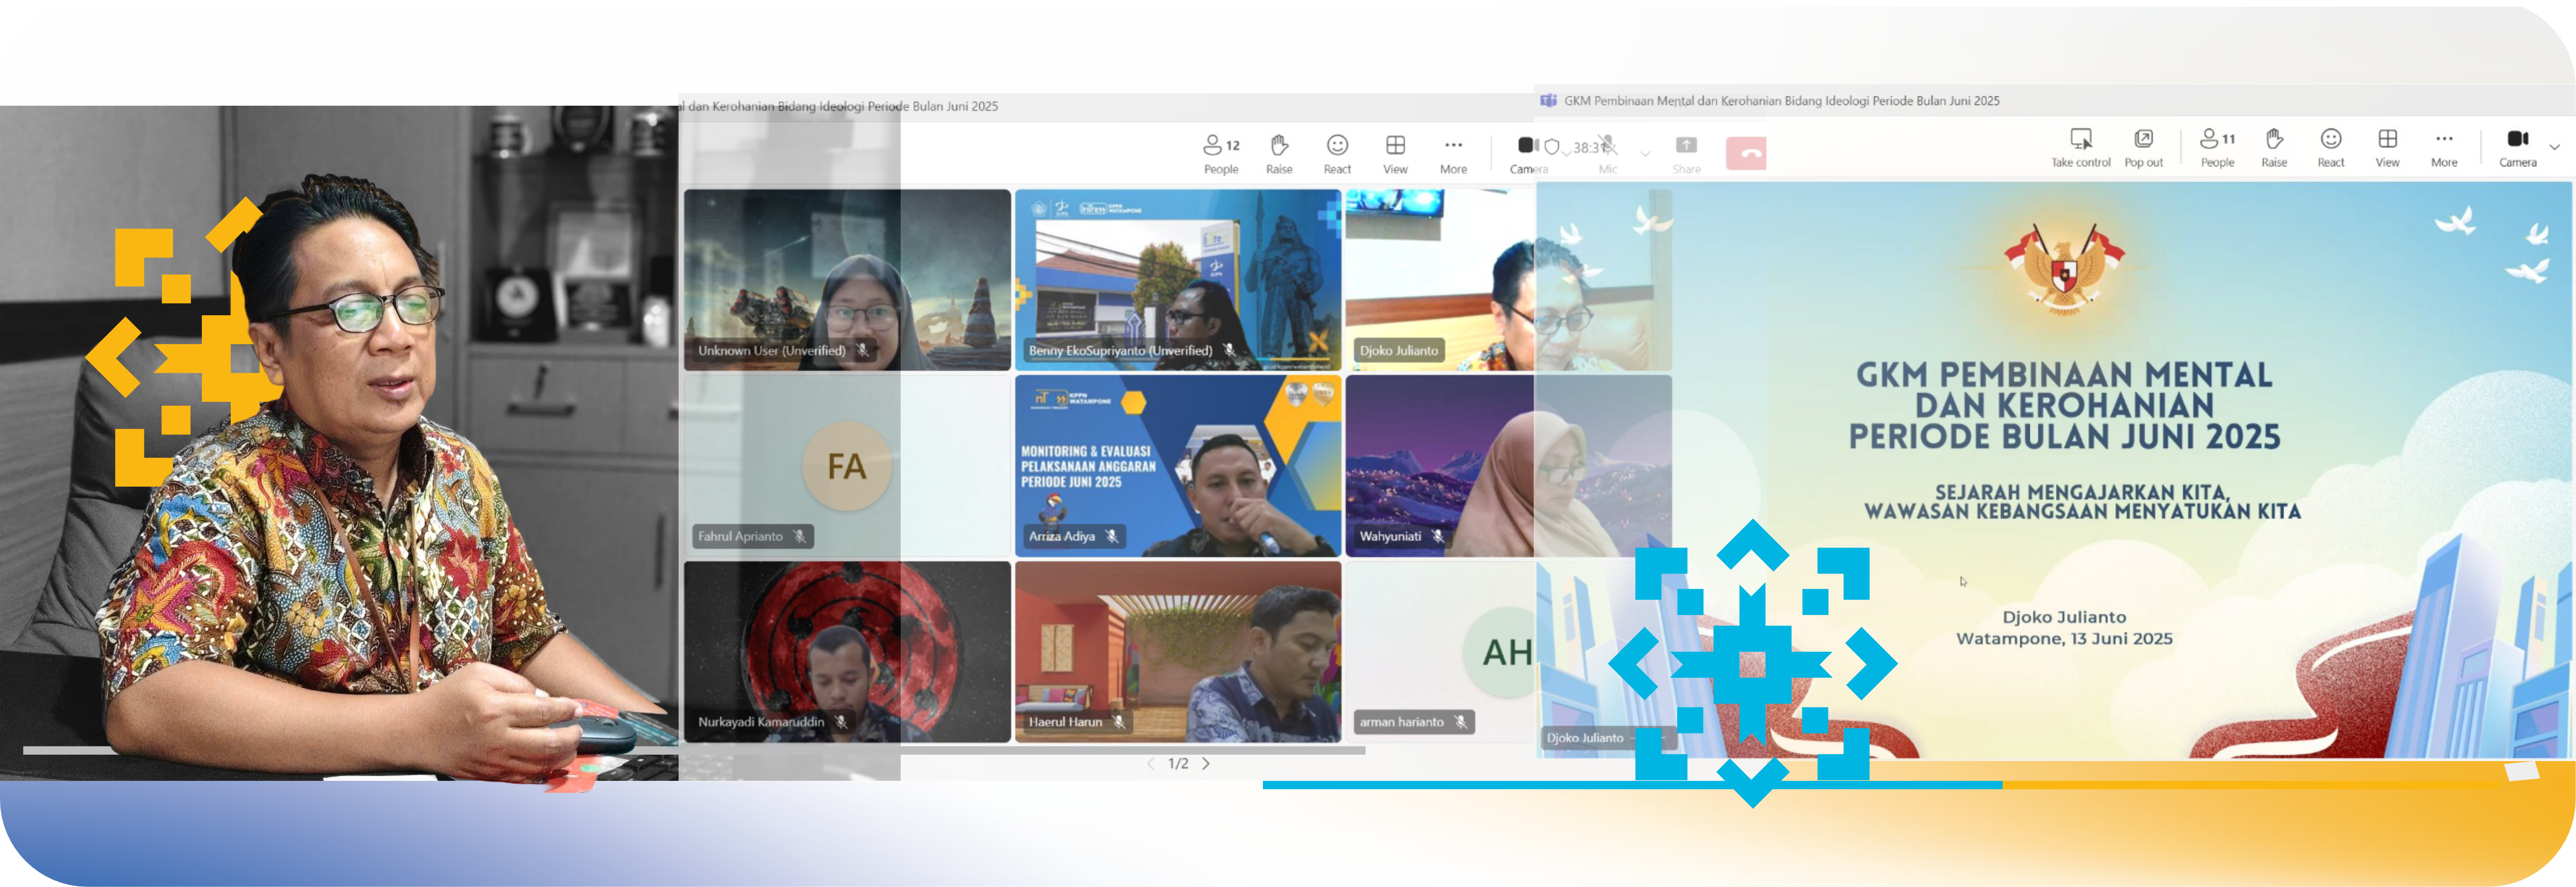Screen dimensions: 2576x887
Task: Expand the Camera dropdown chevron at right
Action: [2555, 147]
